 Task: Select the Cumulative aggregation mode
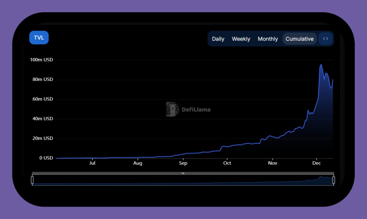point(299,39)
